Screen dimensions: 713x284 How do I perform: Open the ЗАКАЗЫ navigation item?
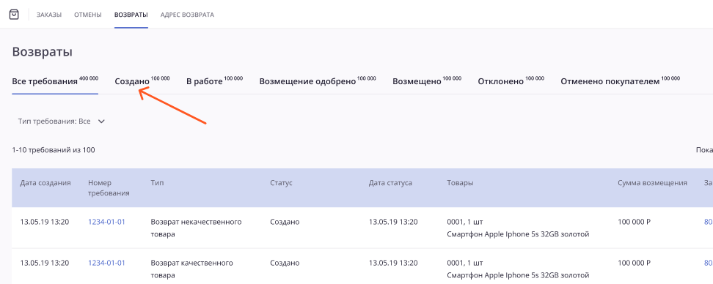click(x=49, y=15)
